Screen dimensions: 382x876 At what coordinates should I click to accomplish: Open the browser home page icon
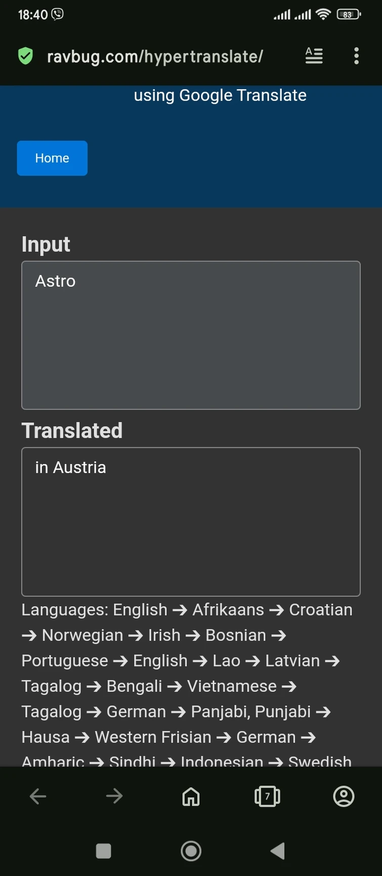pyautogui.click(x=191, y=797)
